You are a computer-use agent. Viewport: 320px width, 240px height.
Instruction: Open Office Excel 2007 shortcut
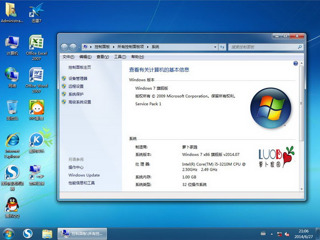click(36, 48)
